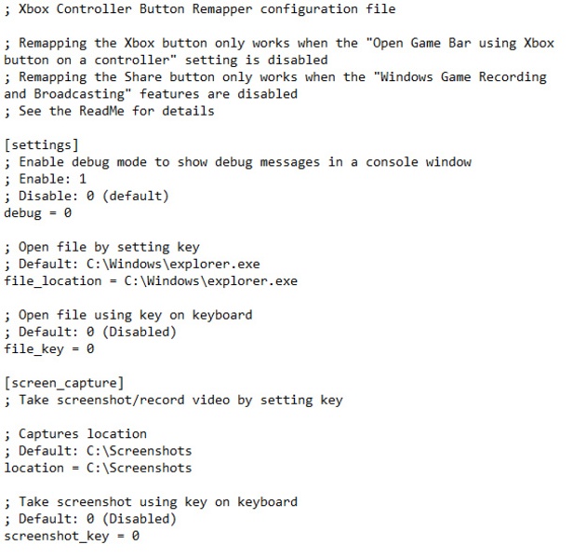The image size is (573, 559).
Task: Click the file_key = 0 line
Action: (x=48, y=348)
